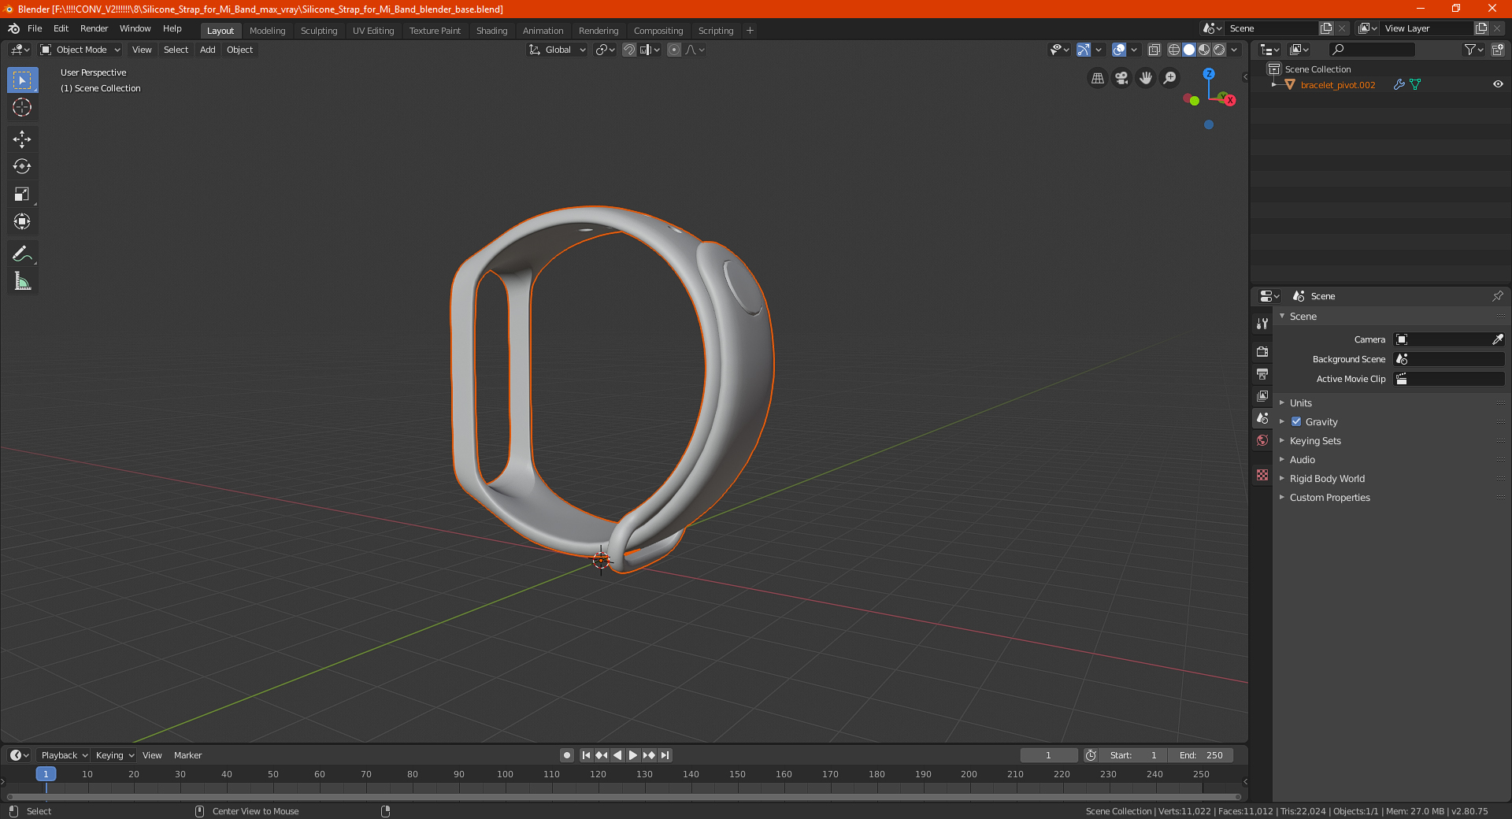The width and height of the screenshot is (1512, 819).
Task: Switch to material preview (LookDev) shading
Action: pyautogui.click(x=1204, y=50)
